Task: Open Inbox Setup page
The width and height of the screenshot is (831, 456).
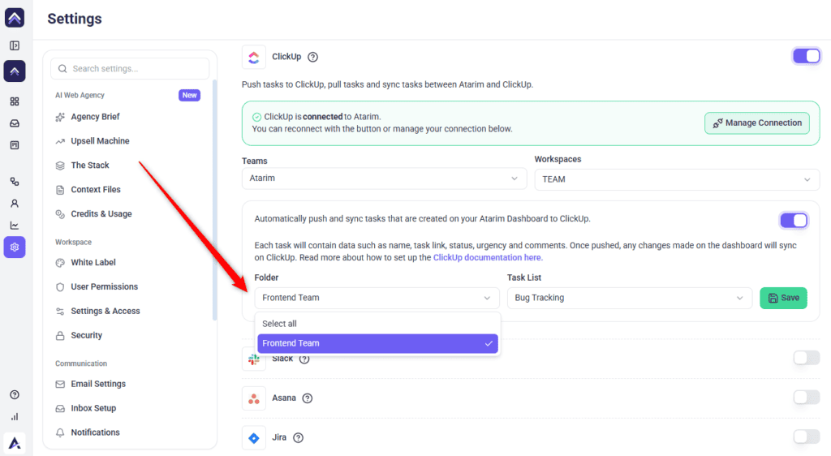Action: pyautogui.click(x=93, y=408)
